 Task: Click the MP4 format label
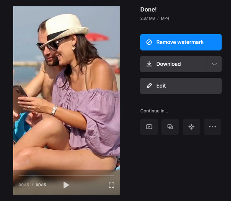165,18
